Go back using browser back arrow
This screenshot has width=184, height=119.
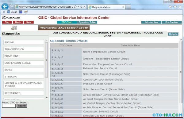pos(5,6)
